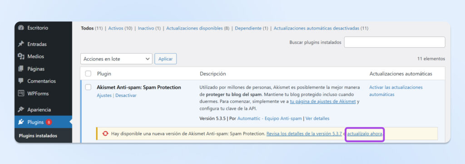
Task: Click the Descripción column header
Action: pyautogui.click(x=213, y=74)
